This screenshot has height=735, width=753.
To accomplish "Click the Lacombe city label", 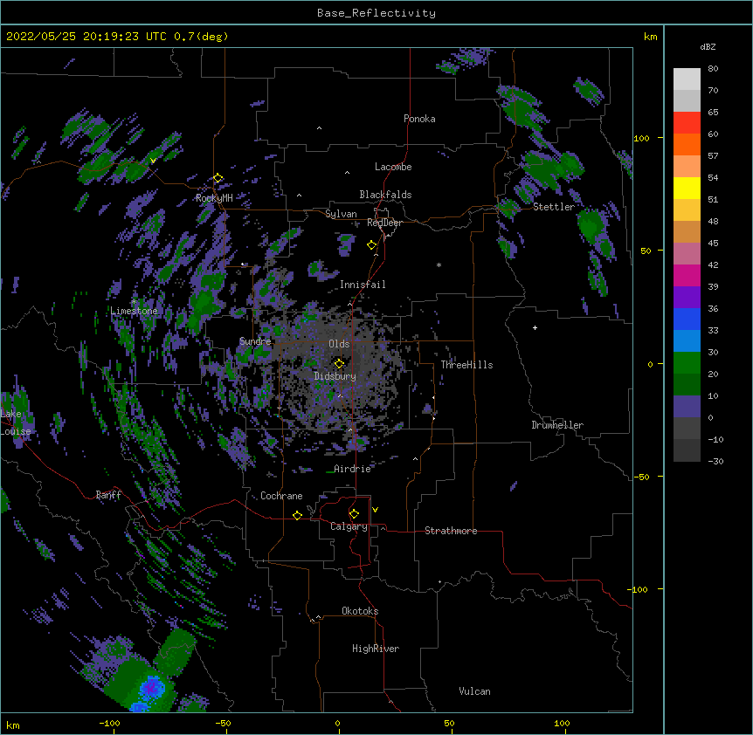I will [x=393, y=167].
